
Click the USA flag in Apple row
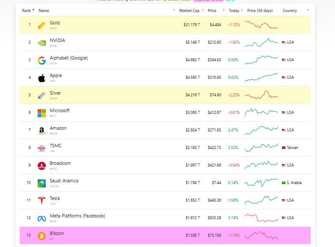(x=284, y=77)
